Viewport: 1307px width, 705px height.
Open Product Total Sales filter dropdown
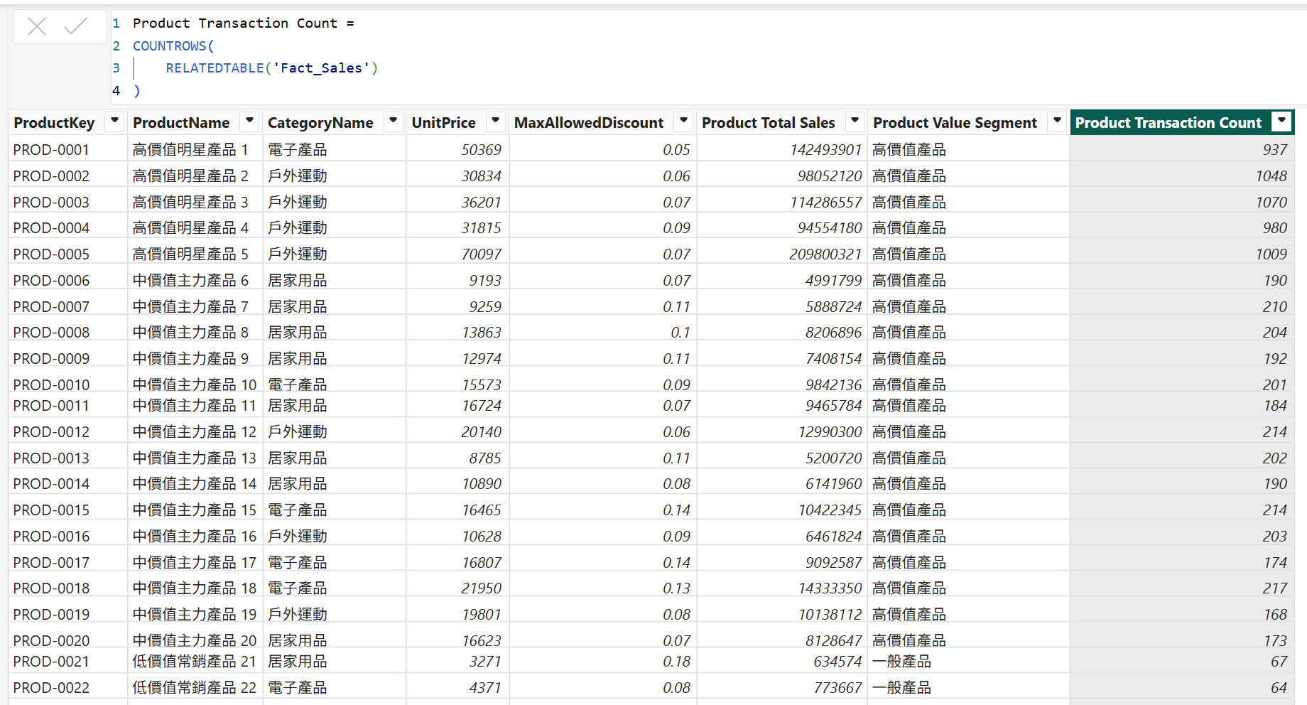855,121
